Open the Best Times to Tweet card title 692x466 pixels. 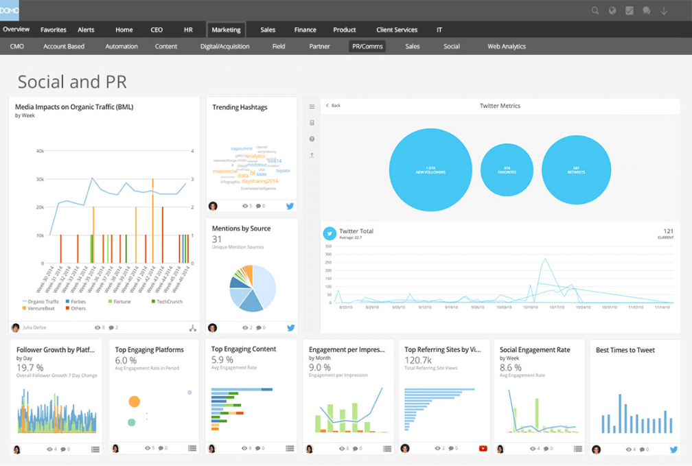(625, 351)
